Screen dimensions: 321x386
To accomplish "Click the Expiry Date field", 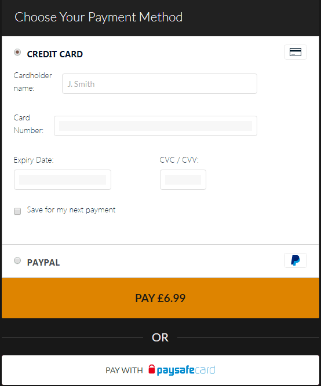I will tap(63, 180).
